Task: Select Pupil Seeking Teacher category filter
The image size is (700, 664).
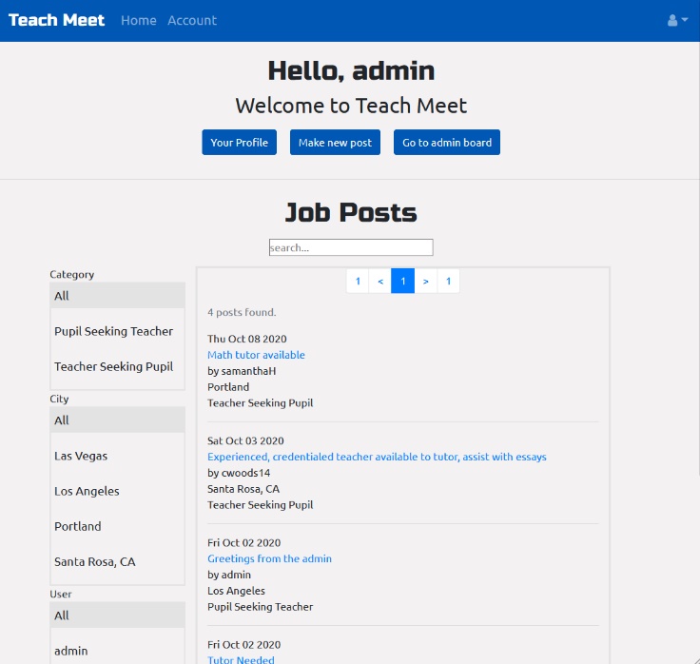Action: coord(114,331)
